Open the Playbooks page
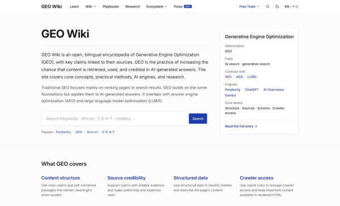Image resolution: width=340 pixels, height=206 pixels. [x=111, y=6]
